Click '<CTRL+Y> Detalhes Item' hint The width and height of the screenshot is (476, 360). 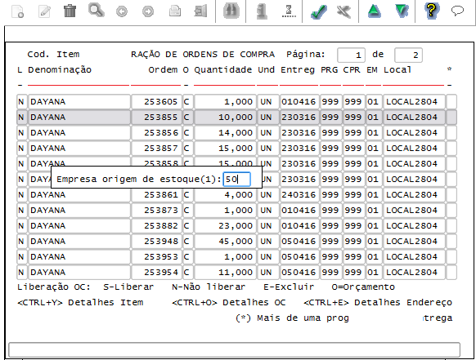80,302
